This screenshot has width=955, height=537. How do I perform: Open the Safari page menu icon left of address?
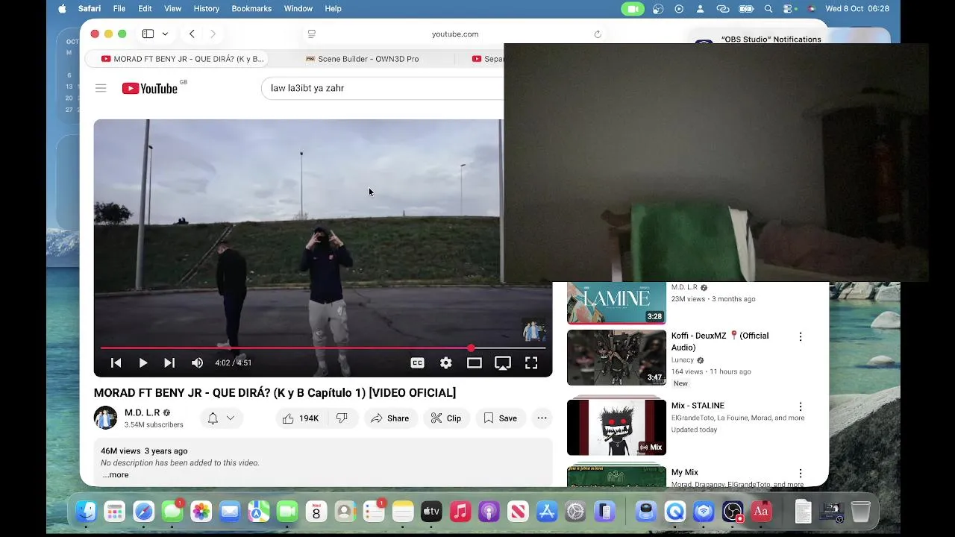click(x=312, y=34)
